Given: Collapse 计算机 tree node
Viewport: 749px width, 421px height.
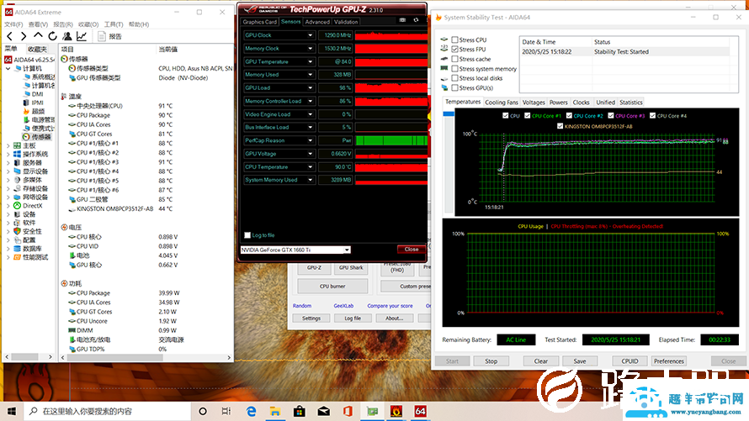Looking at the screenshot, I should [8, 69].
